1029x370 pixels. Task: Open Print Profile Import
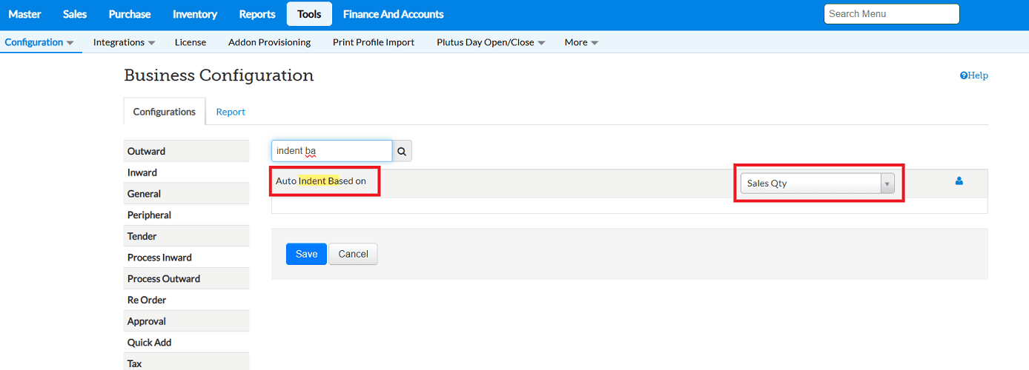coord(374,42)
